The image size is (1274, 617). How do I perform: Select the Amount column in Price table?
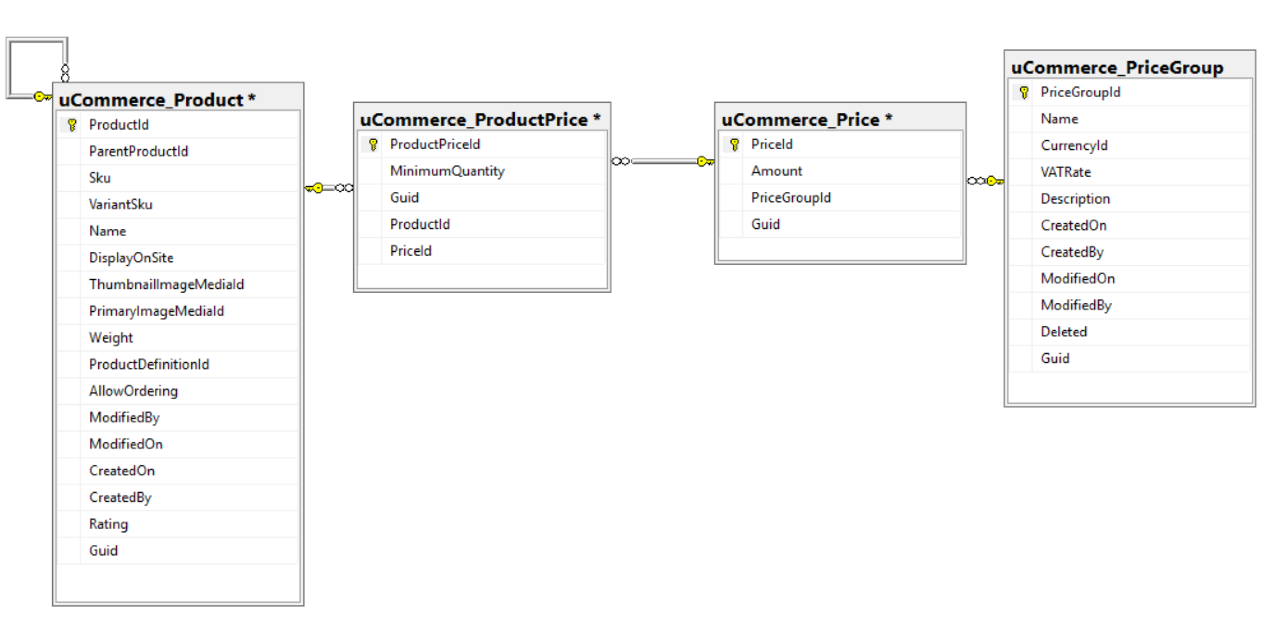pyautogui.click(x=841, y=171)
